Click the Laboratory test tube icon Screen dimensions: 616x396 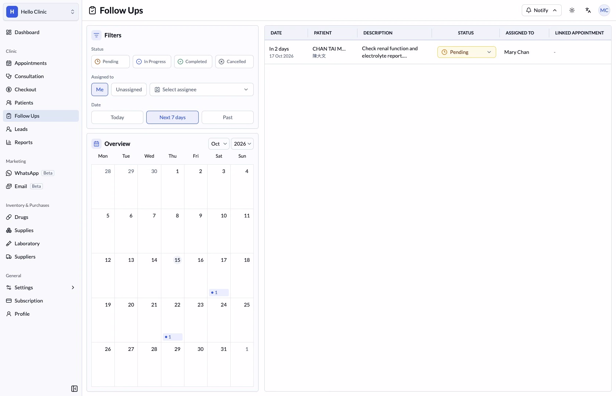[9, 243]
